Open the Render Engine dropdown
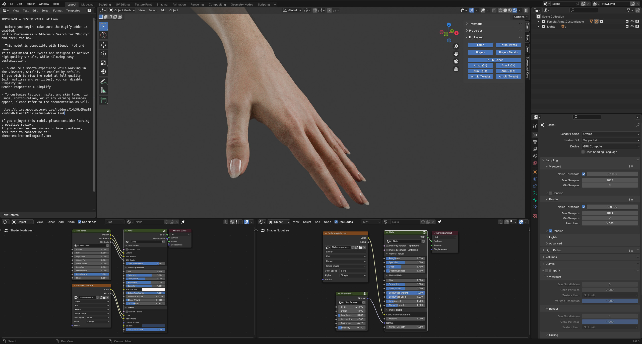Screen dimensions: 642x344 (x=611, y=134)
